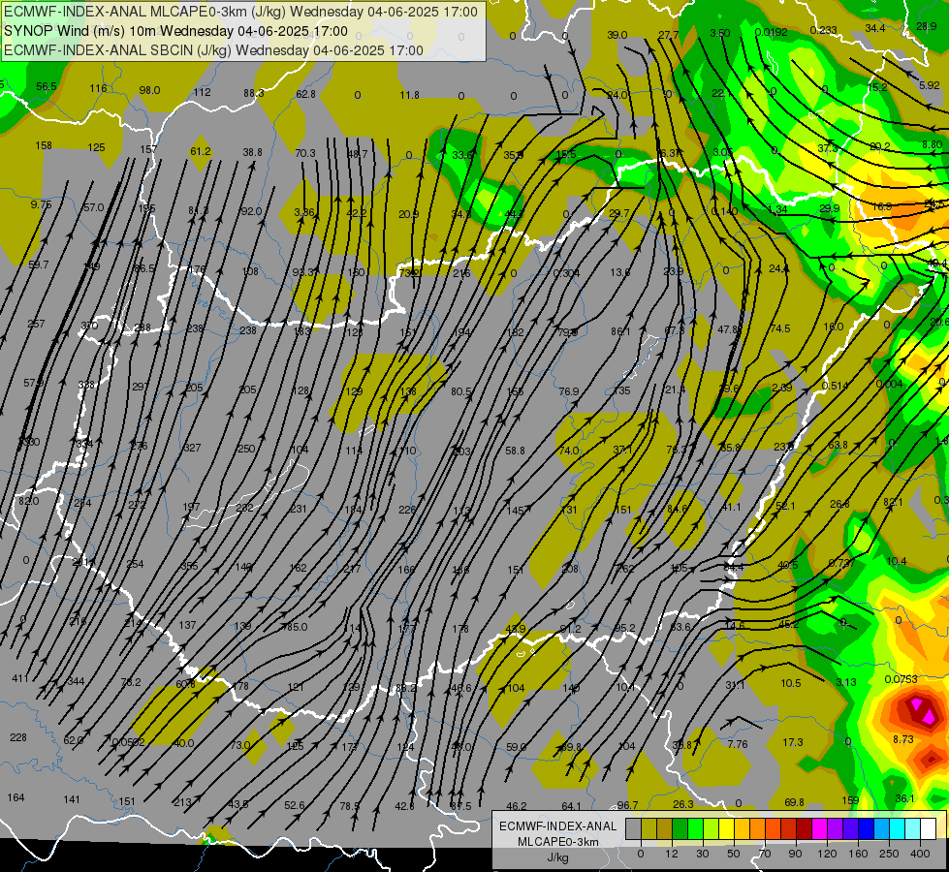Click the map value 226
The image size is (949, 872).
(407, 510)
